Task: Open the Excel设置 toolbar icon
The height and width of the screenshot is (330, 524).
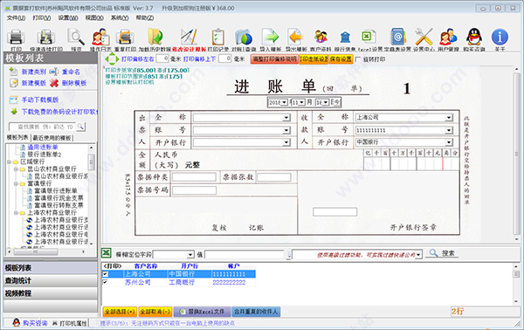Action: coord(368,36)
